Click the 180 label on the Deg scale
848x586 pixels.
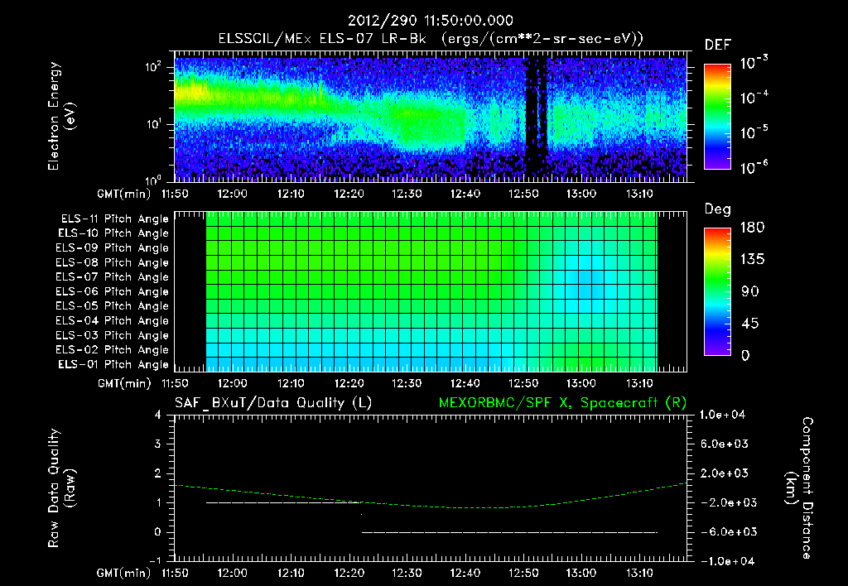752,228
